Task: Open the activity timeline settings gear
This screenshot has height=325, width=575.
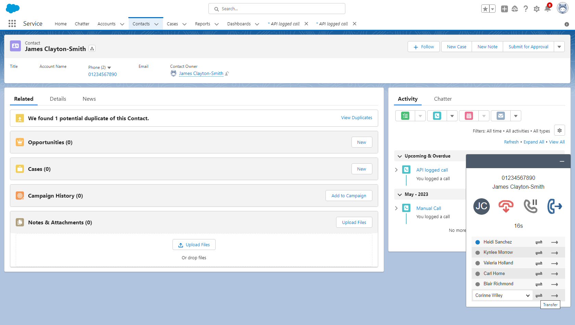Action: pos(560,130)
